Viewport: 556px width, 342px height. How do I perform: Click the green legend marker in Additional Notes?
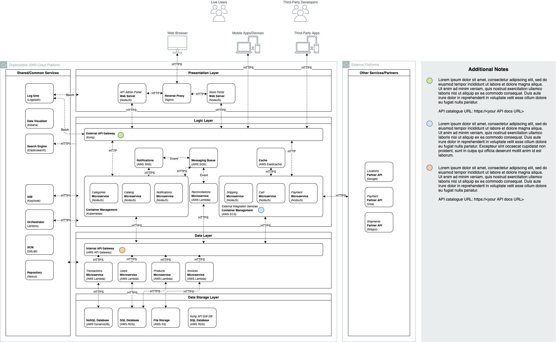(429, 80)
